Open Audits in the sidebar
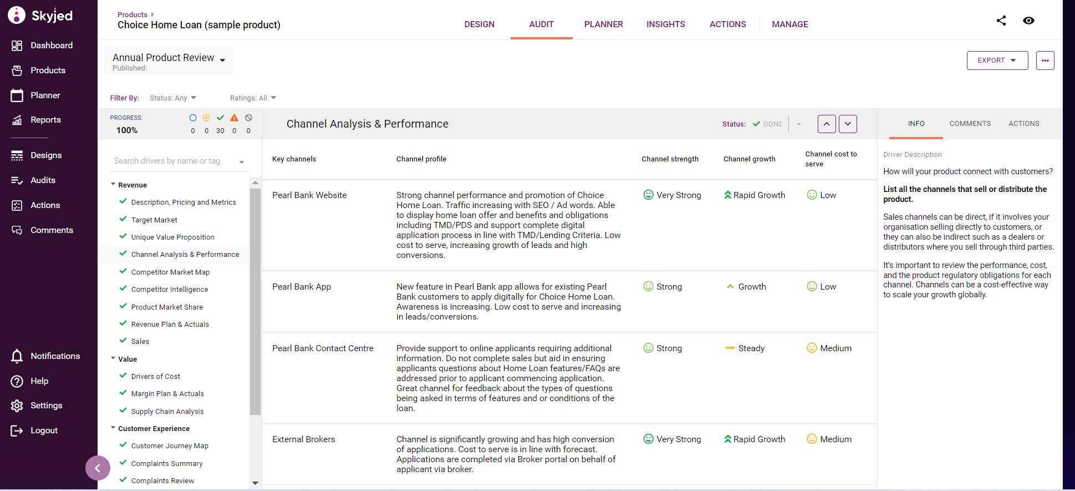 (x=33, y=180)
